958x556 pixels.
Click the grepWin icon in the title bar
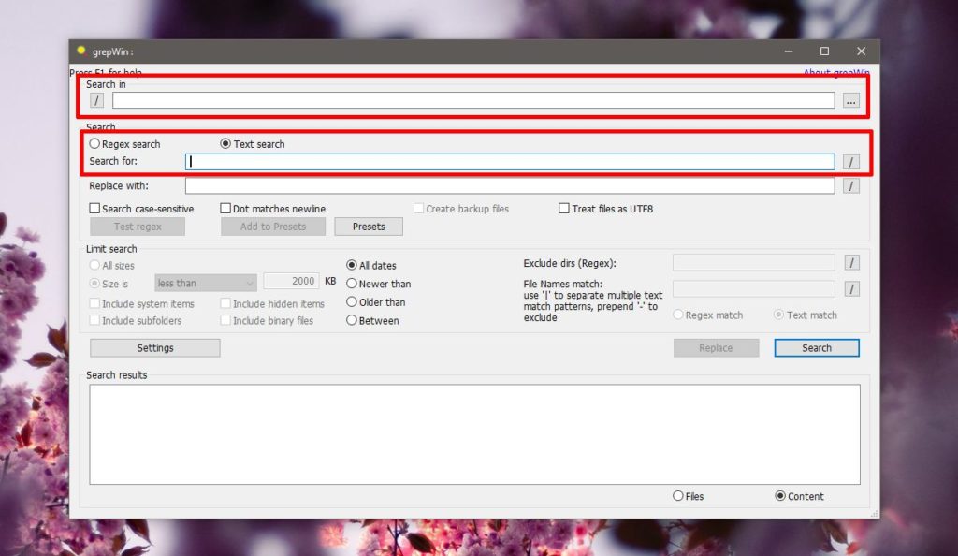[x=82, y=51]
